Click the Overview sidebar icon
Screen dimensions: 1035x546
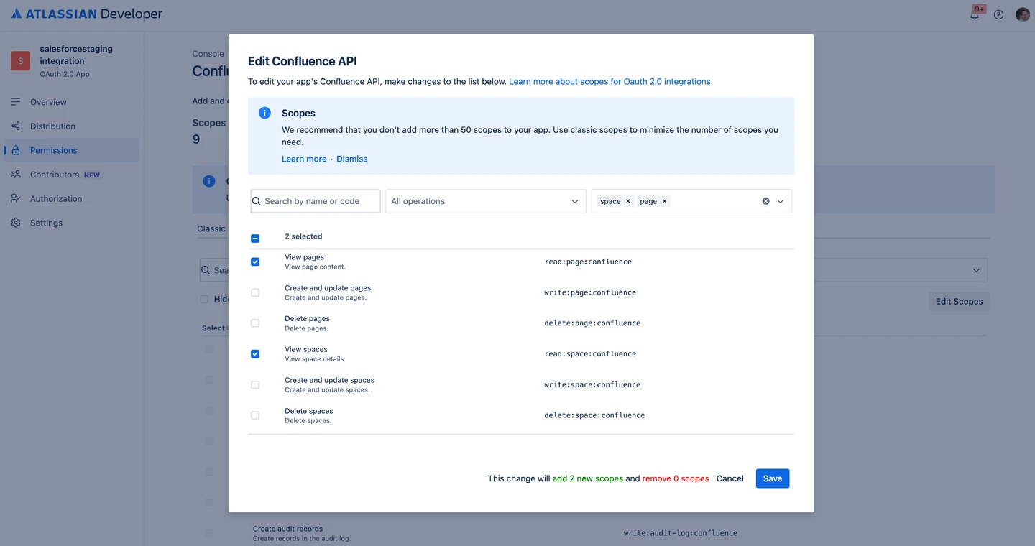pos(16,102)
